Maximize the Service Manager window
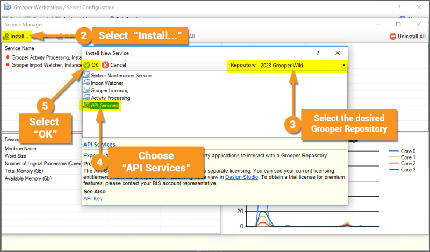The image size is (430, 252). pyautogui.click(x=398, y=24)
